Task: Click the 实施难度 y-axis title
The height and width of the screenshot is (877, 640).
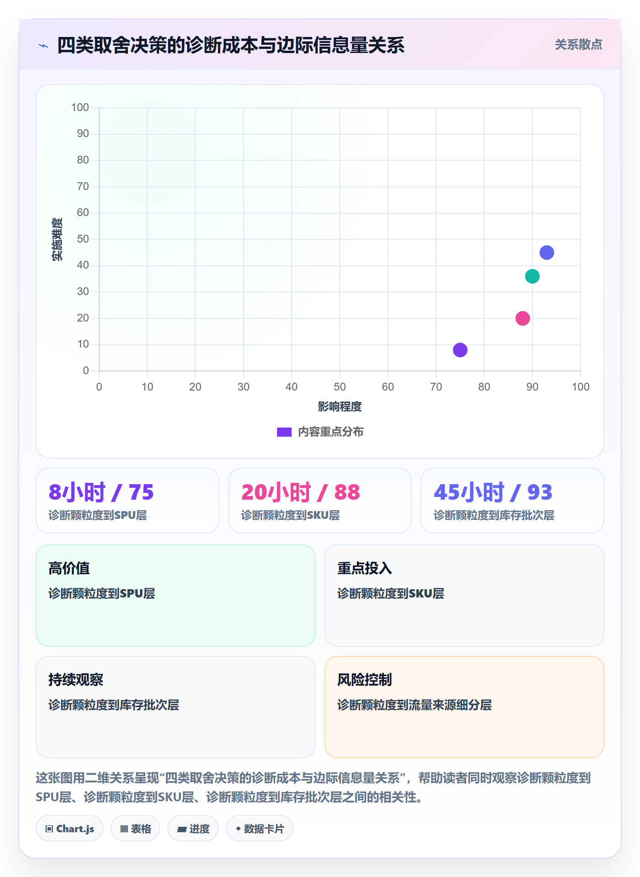Action: tap(57, 239)
